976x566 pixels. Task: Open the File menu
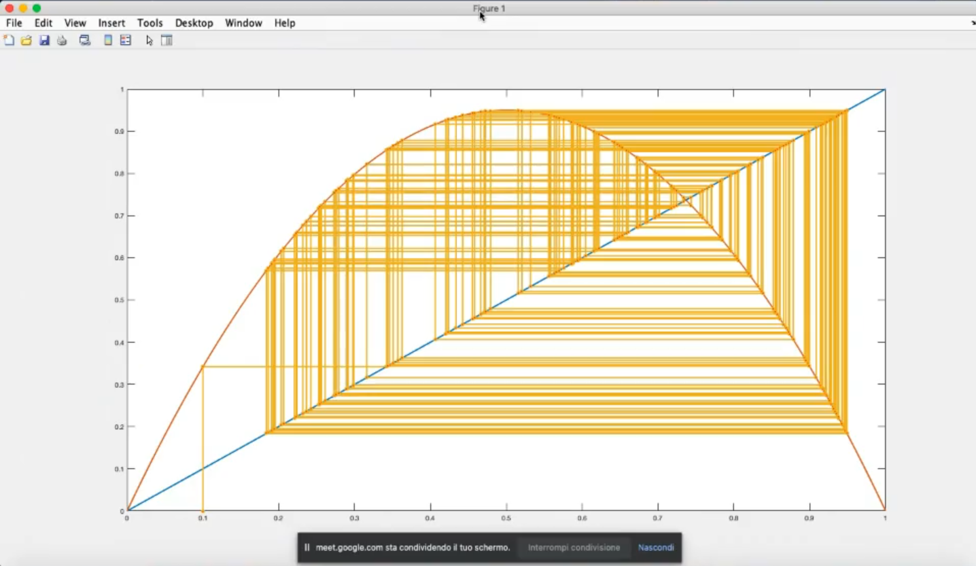point(14,23)
